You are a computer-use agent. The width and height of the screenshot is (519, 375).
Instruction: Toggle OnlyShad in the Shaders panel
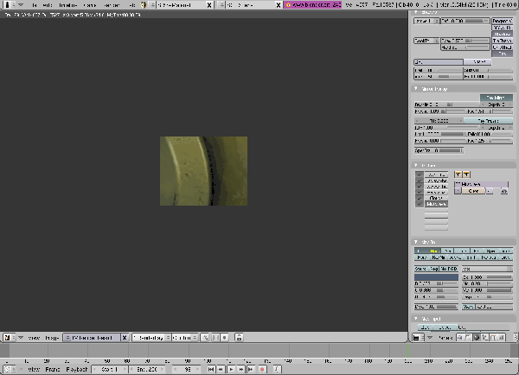pos(502,48)
